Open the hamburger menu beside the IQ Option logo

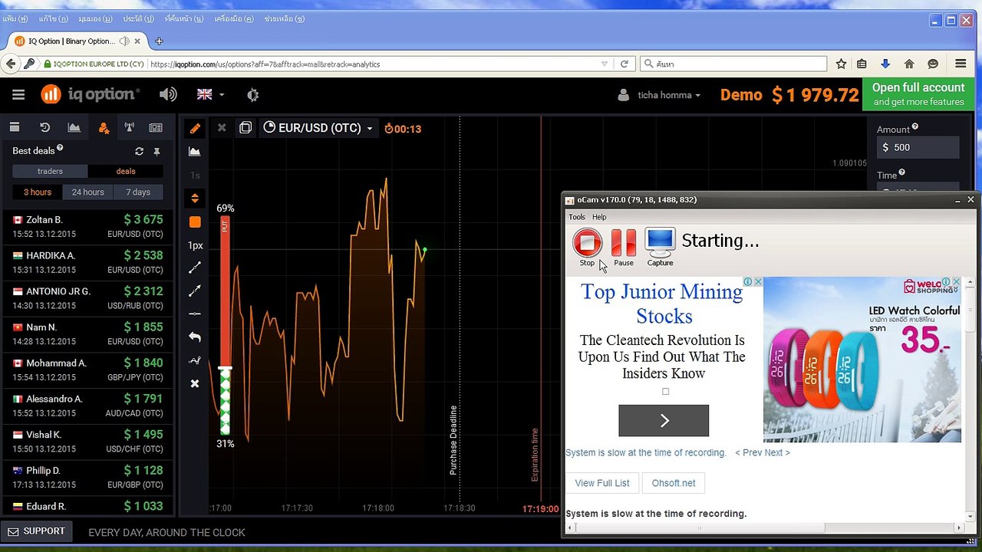[x=18, y=94]
